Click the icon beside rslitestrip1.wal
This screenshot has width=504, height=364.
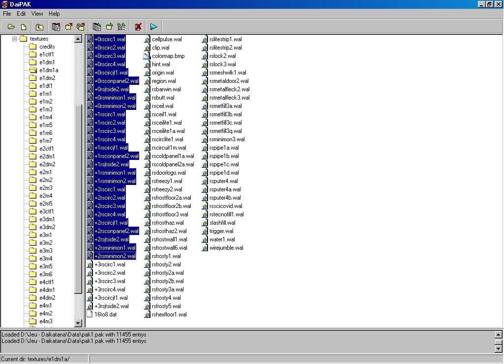coord(205,39)
